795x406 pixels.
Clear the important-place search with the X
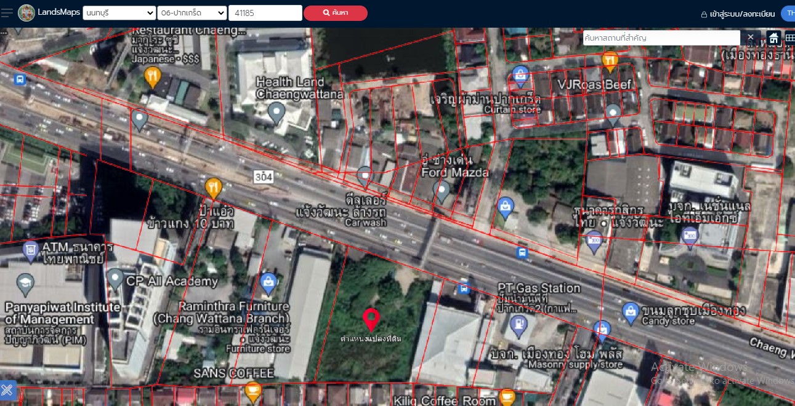point(750,38)
